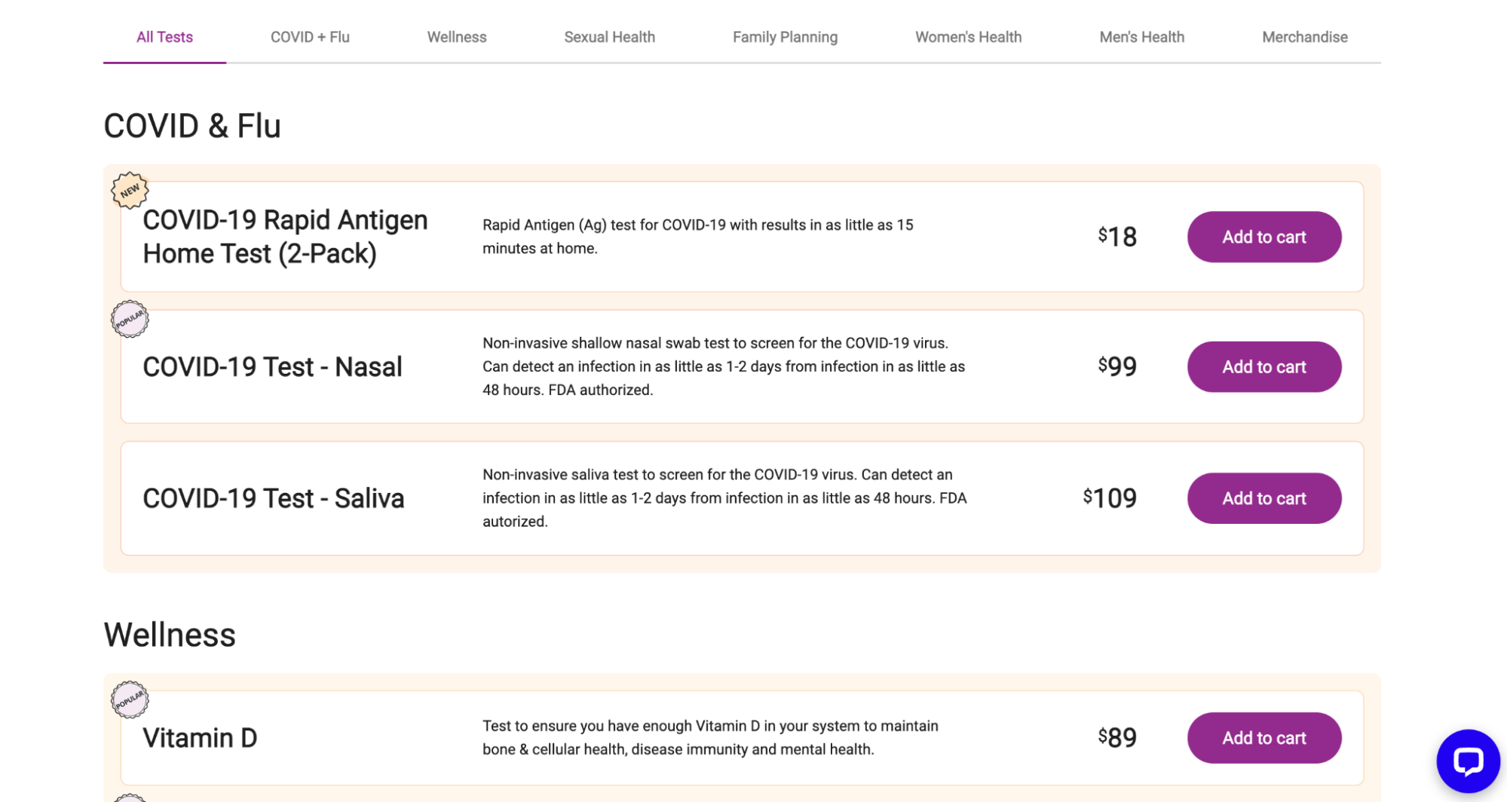
Task: Open the COVID-19 Test - Nasal product page
Action: pos(273,366)
